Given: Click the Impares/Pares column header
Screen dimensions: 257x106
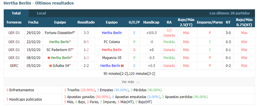Looking at the screenshot, I should point(210,22).
